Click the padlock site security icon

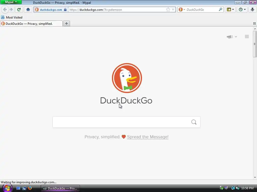coord(65,10)
